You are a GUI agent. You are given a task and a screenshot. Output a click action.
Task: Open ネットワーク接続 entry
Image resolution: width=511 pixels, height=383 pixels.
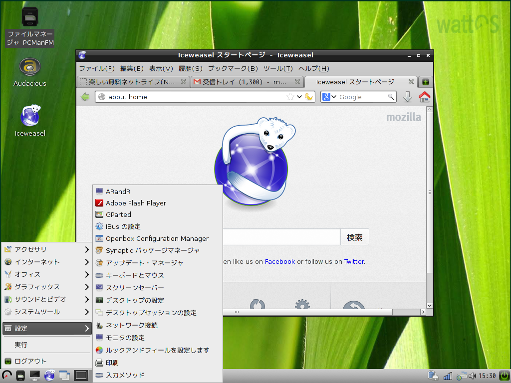pos(158,325)
